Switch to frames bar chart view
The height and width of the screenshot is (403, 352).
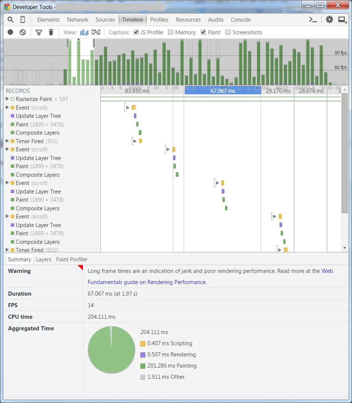pos(84,32)
